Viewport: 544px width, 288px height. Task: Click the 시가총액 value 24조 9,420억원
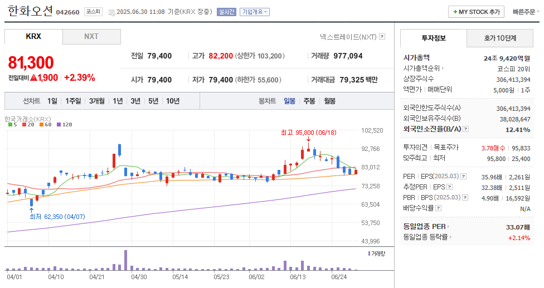[507, 58]
